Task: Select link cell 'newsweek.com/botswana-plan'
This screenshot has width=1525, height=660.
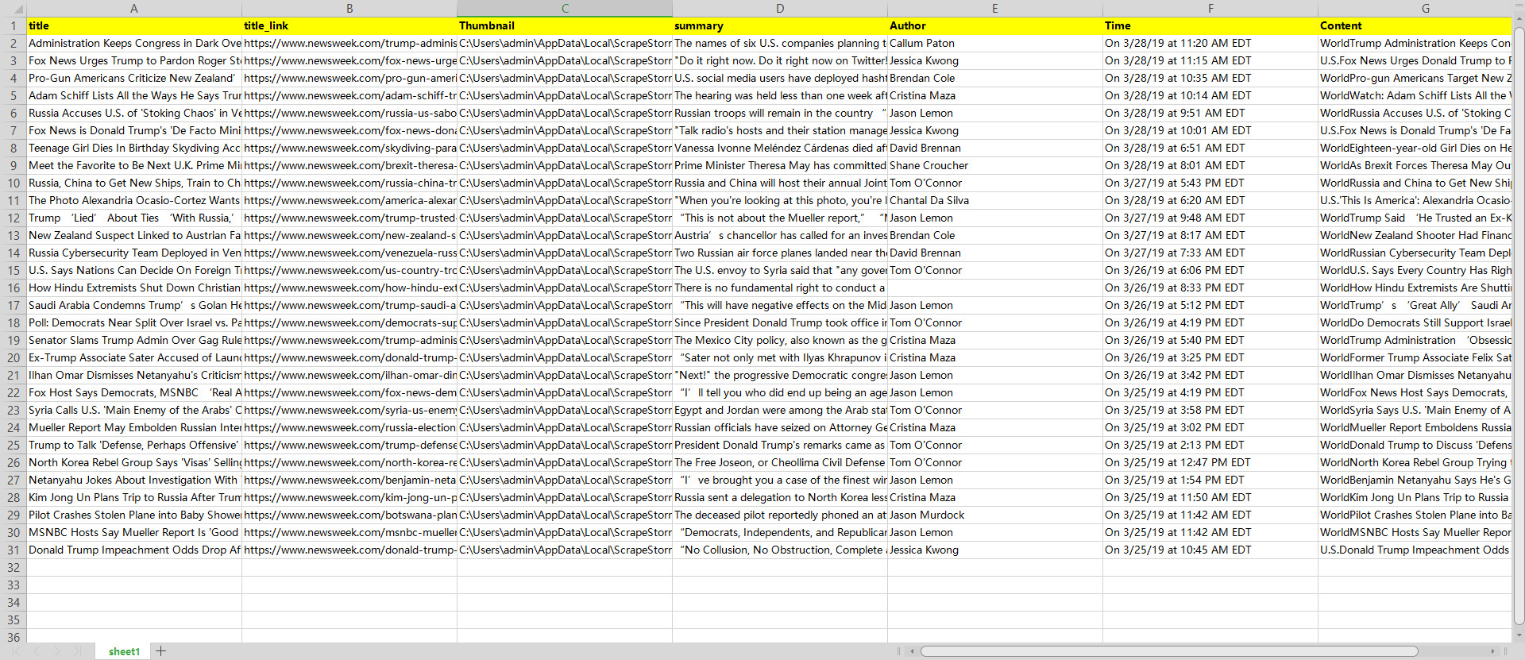Action: click(349, 515)
